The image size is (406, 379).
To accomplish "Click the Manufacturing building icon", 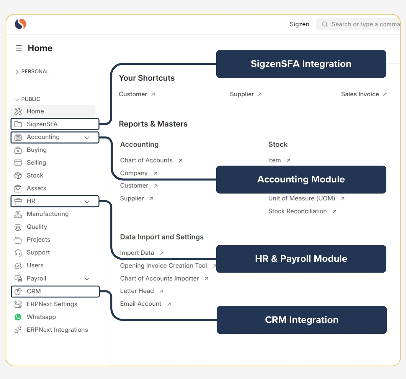I will click(x=18, y=214).
